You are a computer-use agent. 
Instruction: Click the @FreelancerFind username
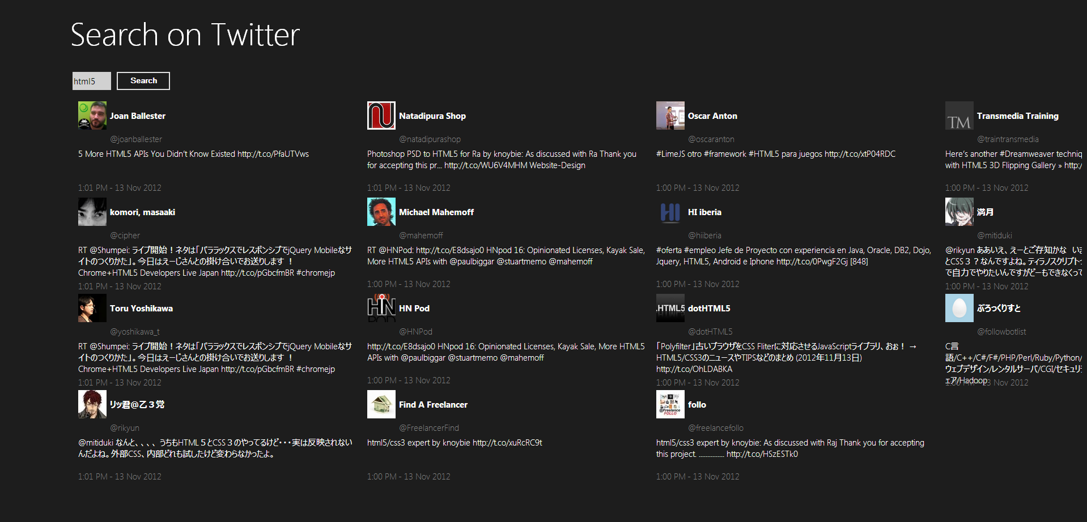coord(428,428)
